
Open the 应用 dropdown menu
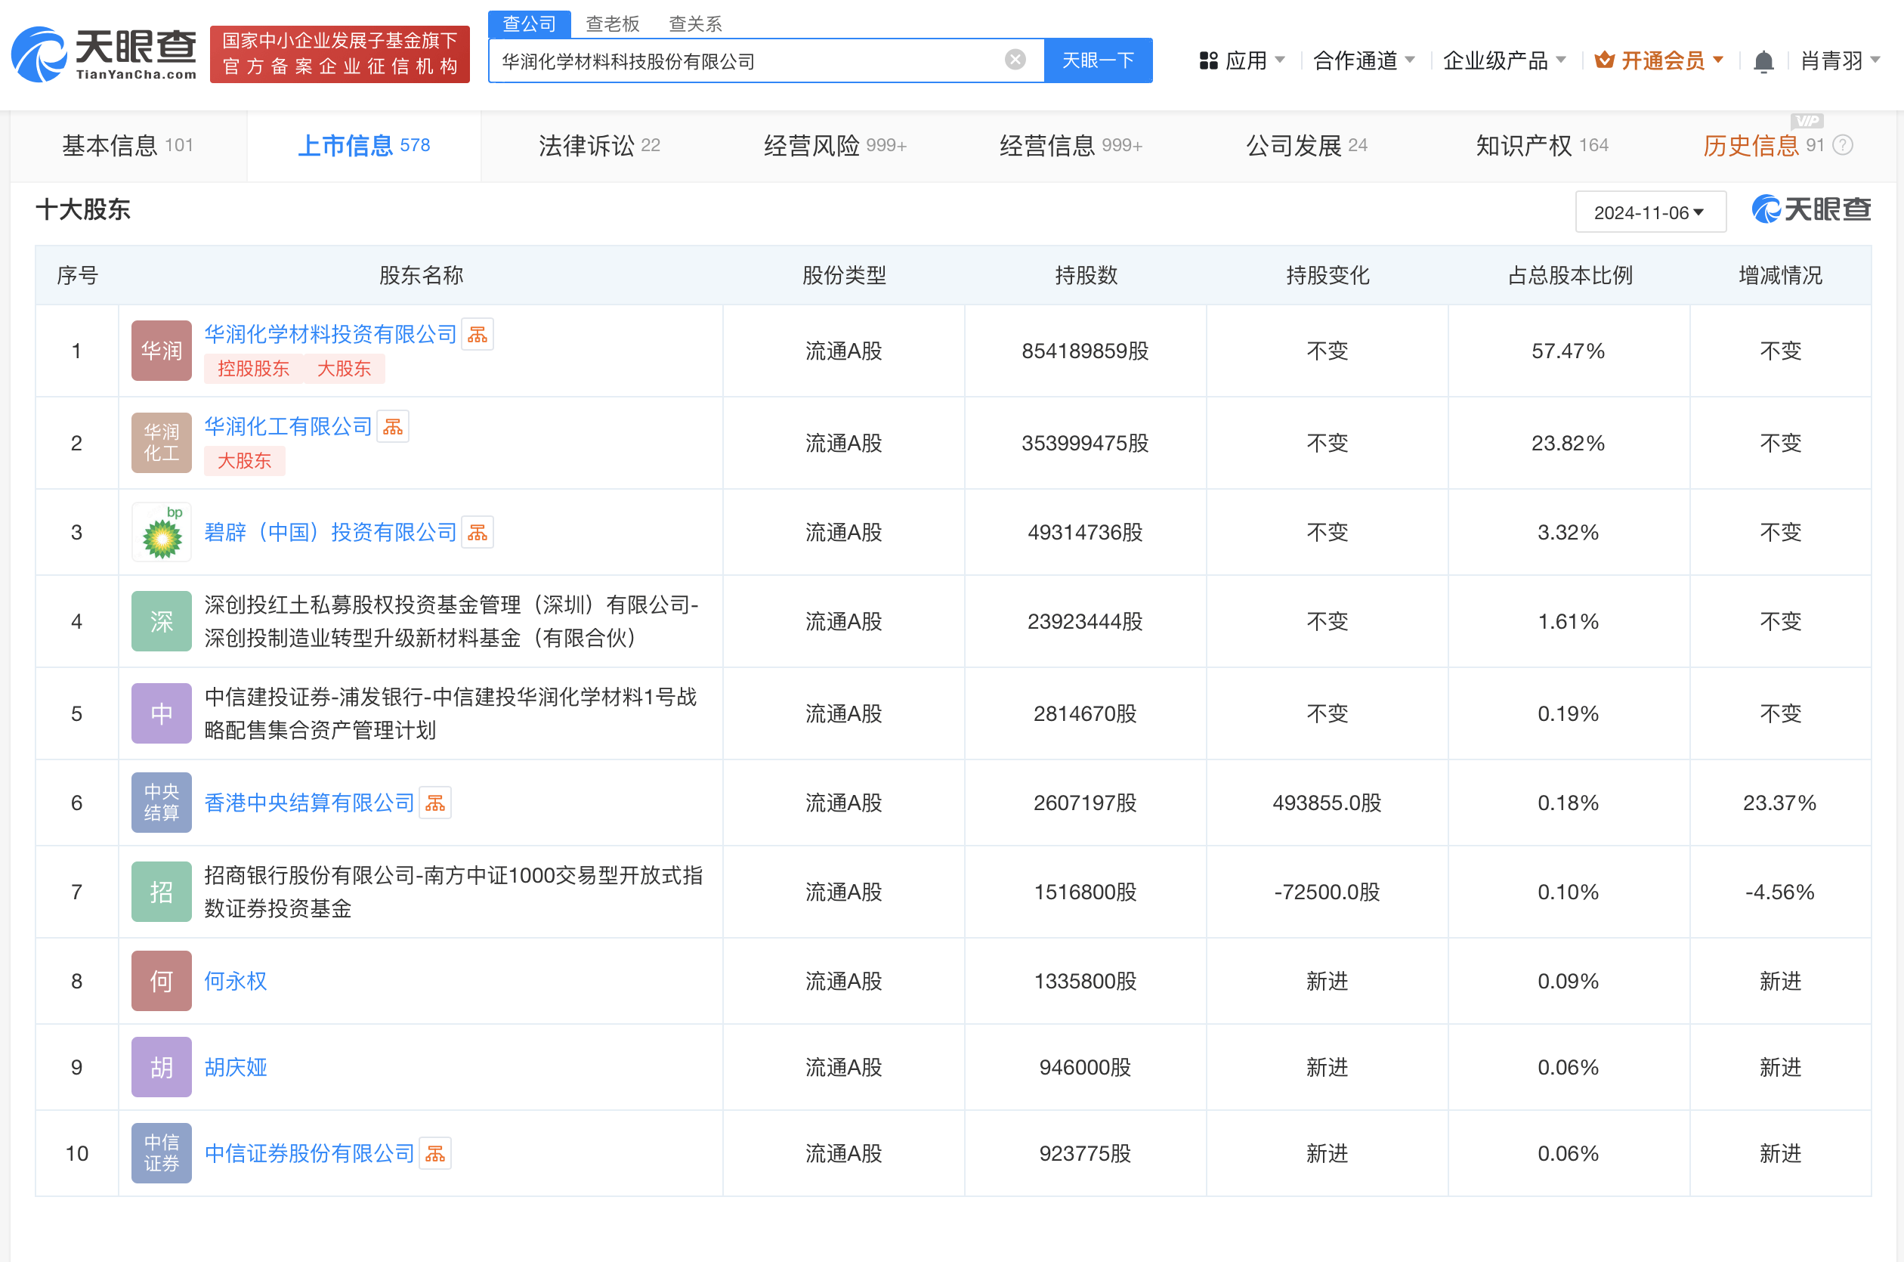(1241, 60)
